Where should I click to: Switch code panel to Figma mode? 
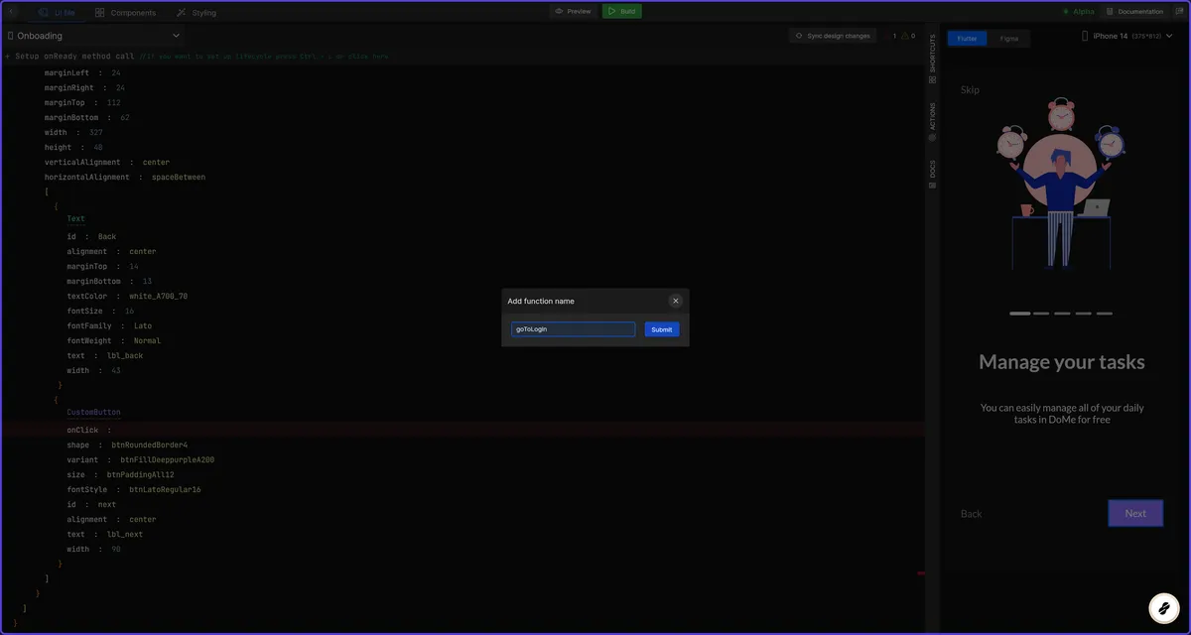pyautogui.click(x=1009, y=38)
